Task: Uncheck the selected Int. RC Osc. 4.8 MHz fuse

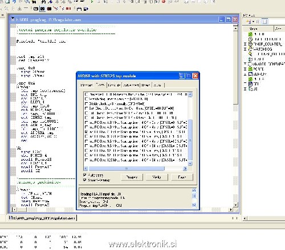Action: (x=87, y=132)
